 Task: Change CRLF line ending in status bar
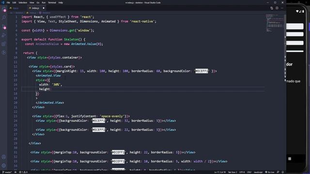[249, 172]
